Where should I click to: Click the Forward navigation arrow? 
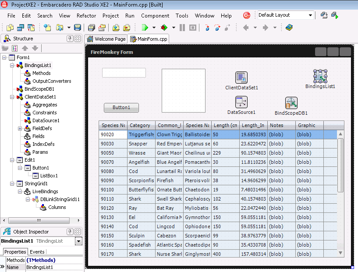point(265,28)
